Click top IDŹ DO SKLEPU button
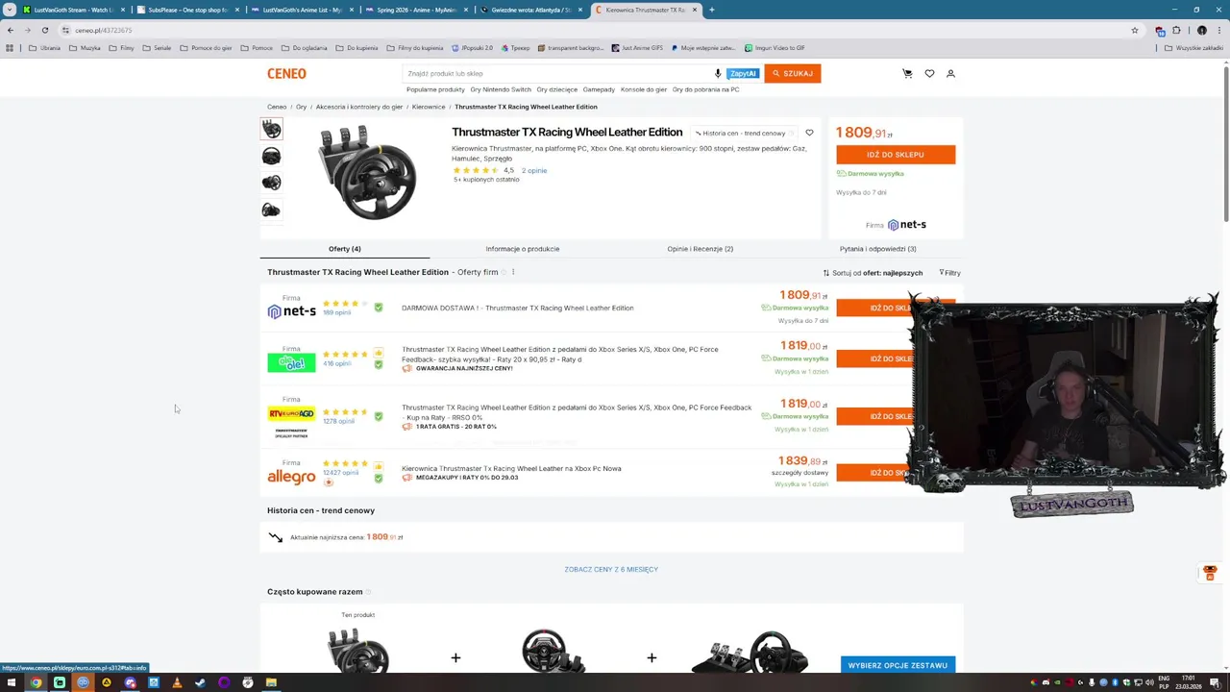 coord(896,155)
